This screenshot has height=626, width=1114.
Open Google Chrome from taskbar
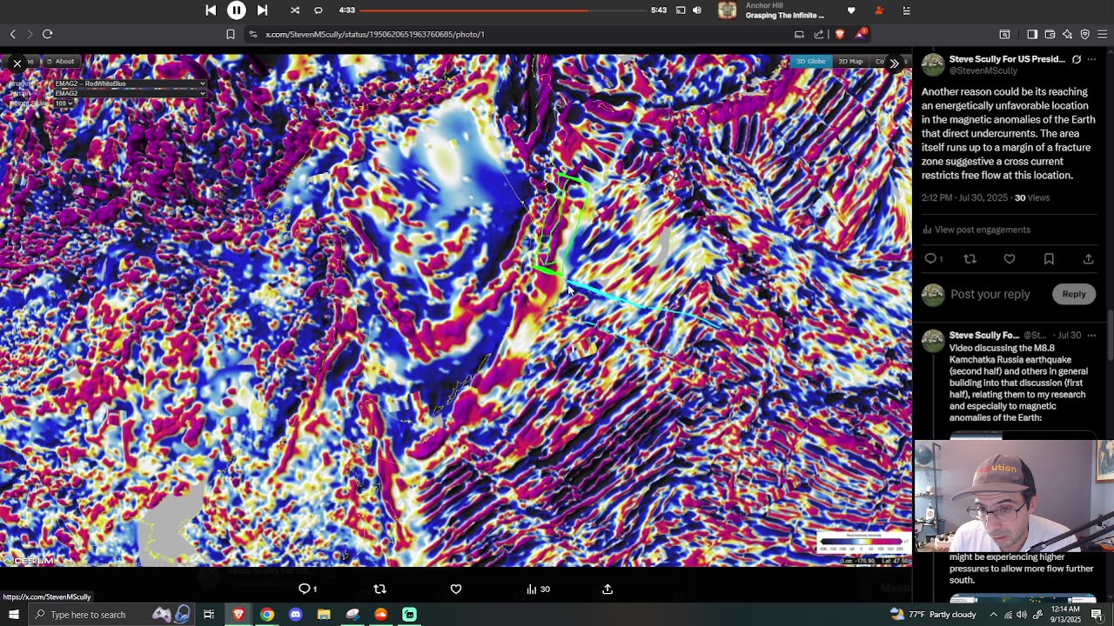[267, 615]
